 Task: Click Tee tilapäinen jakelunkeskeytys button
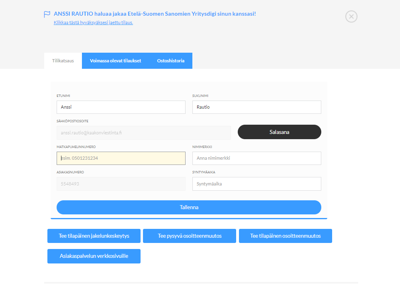[x=94, y=236]
